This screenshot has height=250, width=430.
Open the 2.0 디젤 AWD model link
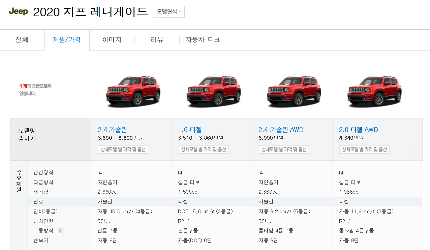[359, 130]
